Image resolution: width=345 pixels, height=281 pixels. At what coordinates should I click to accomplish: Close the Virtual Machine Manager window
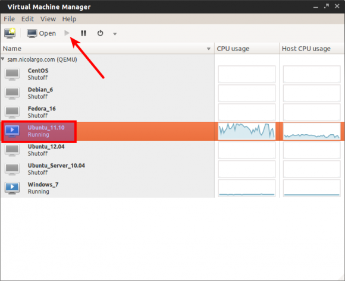[337, 6]
